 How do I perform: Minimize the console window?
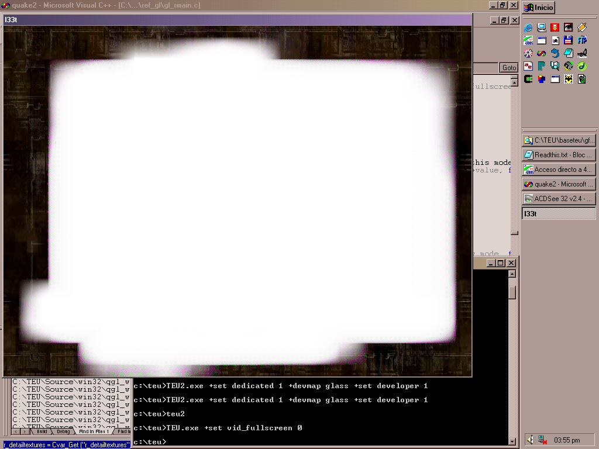(x=491, y=263)
